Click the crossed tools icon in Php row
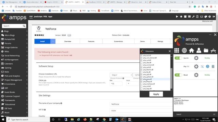218x122 pixels. click(x=202, y=66)
